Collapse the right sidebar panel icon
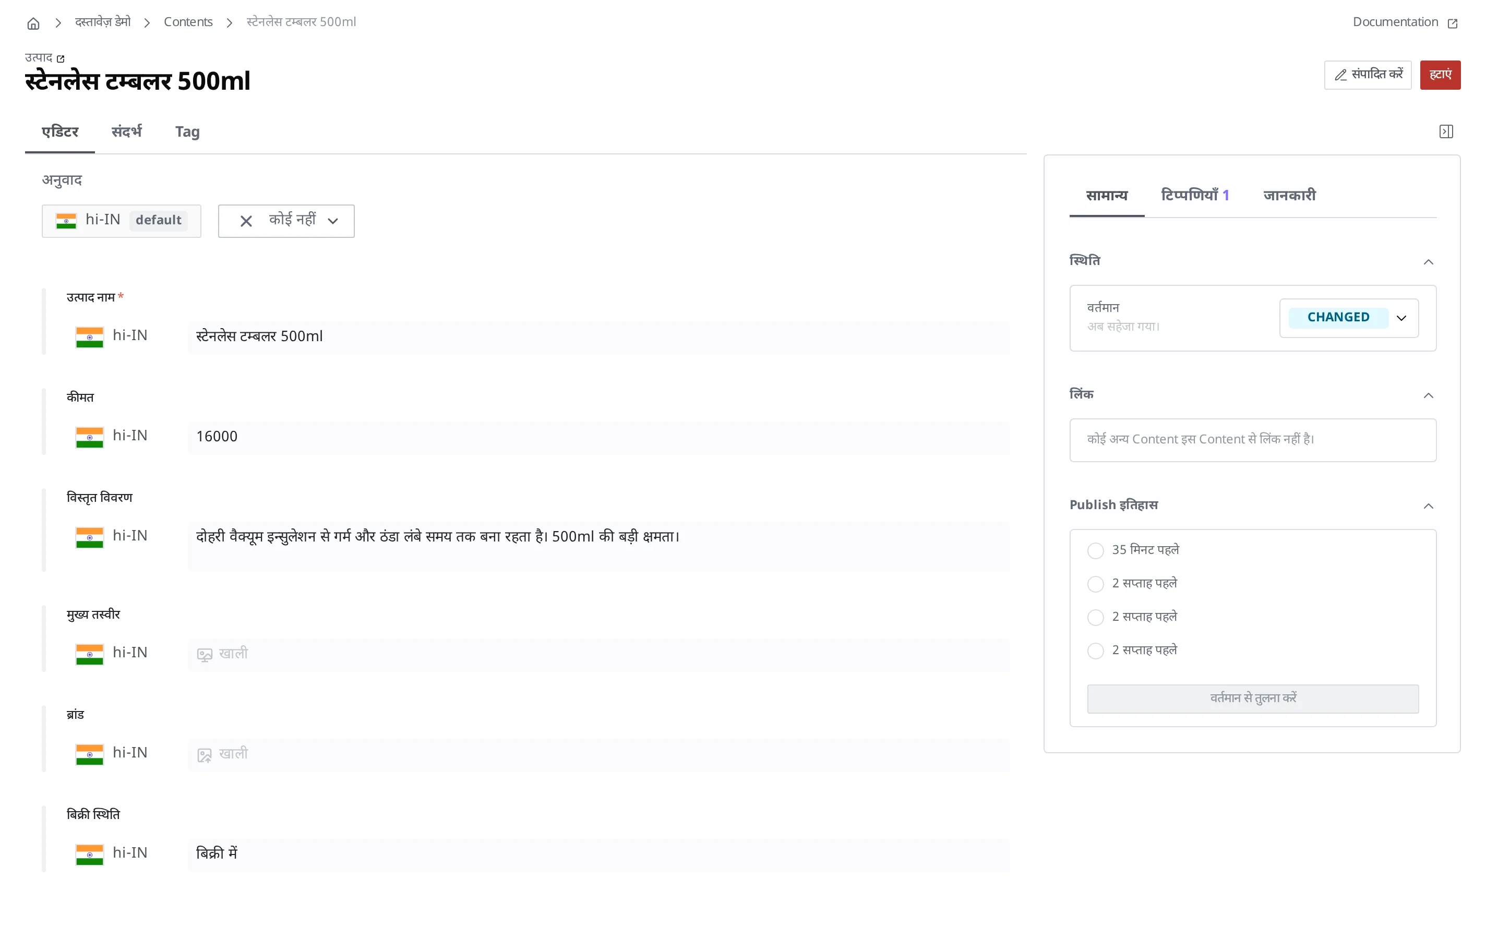The height and width of the screenshot is (939, 1486). 1446,131
